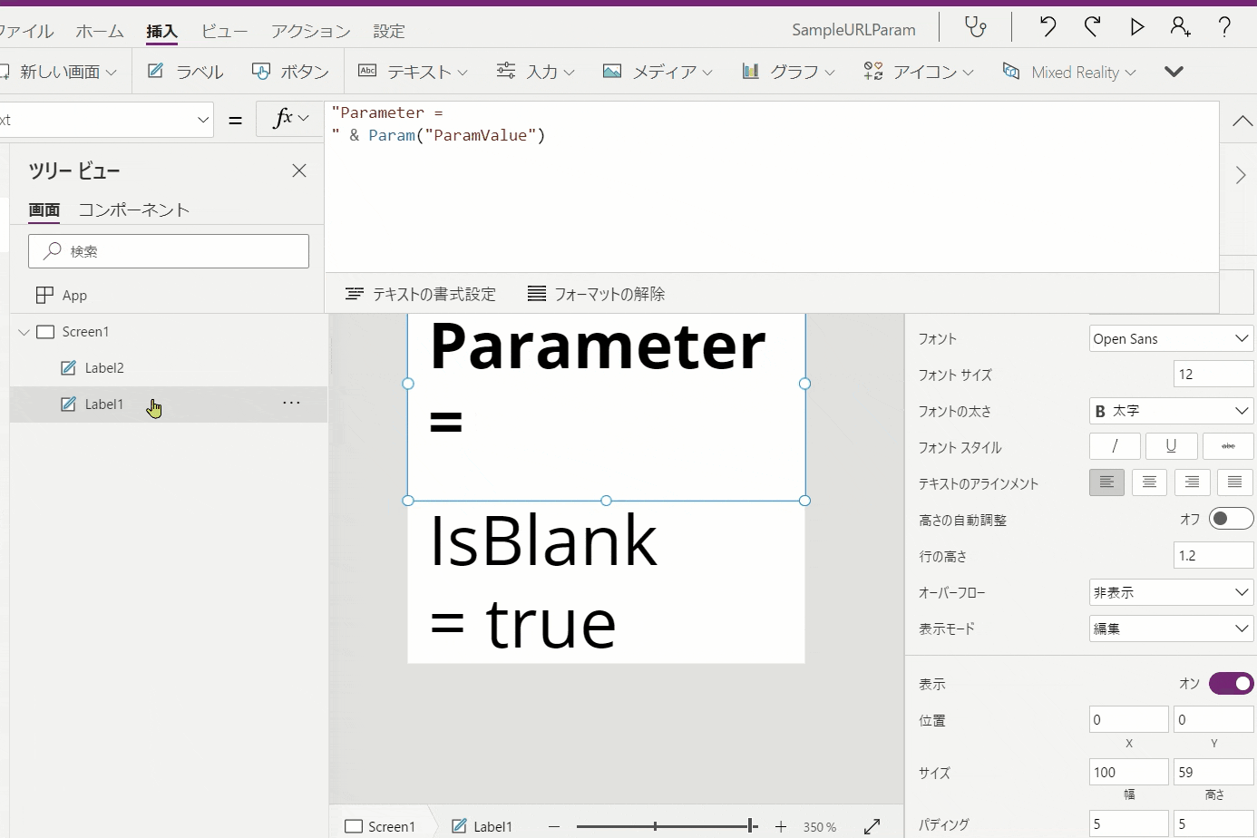
Task: Open the Overflow dropdown
Action: [1171, 592]
